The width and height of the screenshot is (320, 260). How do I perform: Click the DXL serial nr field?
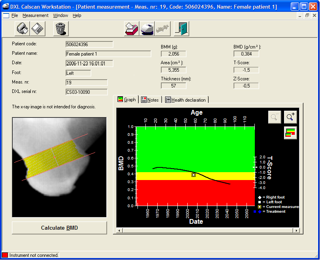(87, 92)
